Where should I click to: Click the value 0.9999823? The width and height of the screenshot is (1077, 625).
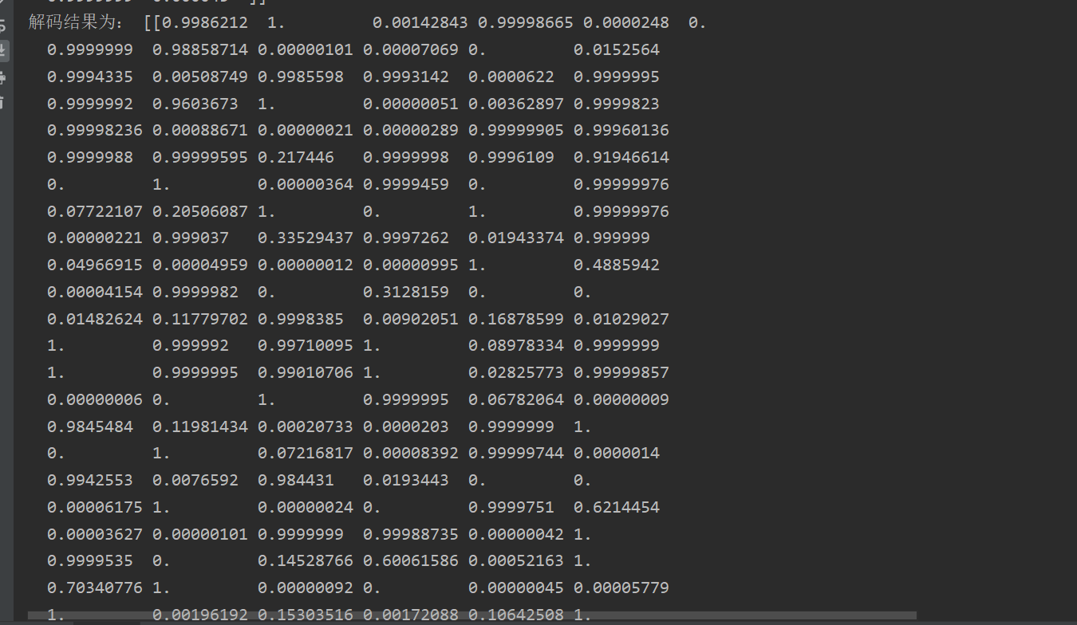point(617,104)
